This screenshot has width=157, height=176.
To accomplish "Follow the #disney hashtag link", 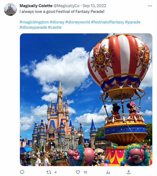I will 57,22.
